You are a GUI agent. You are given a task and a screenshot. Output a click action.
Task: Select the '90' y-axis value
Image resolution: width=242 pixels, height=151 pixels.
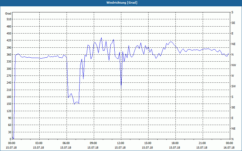[10, 118]
